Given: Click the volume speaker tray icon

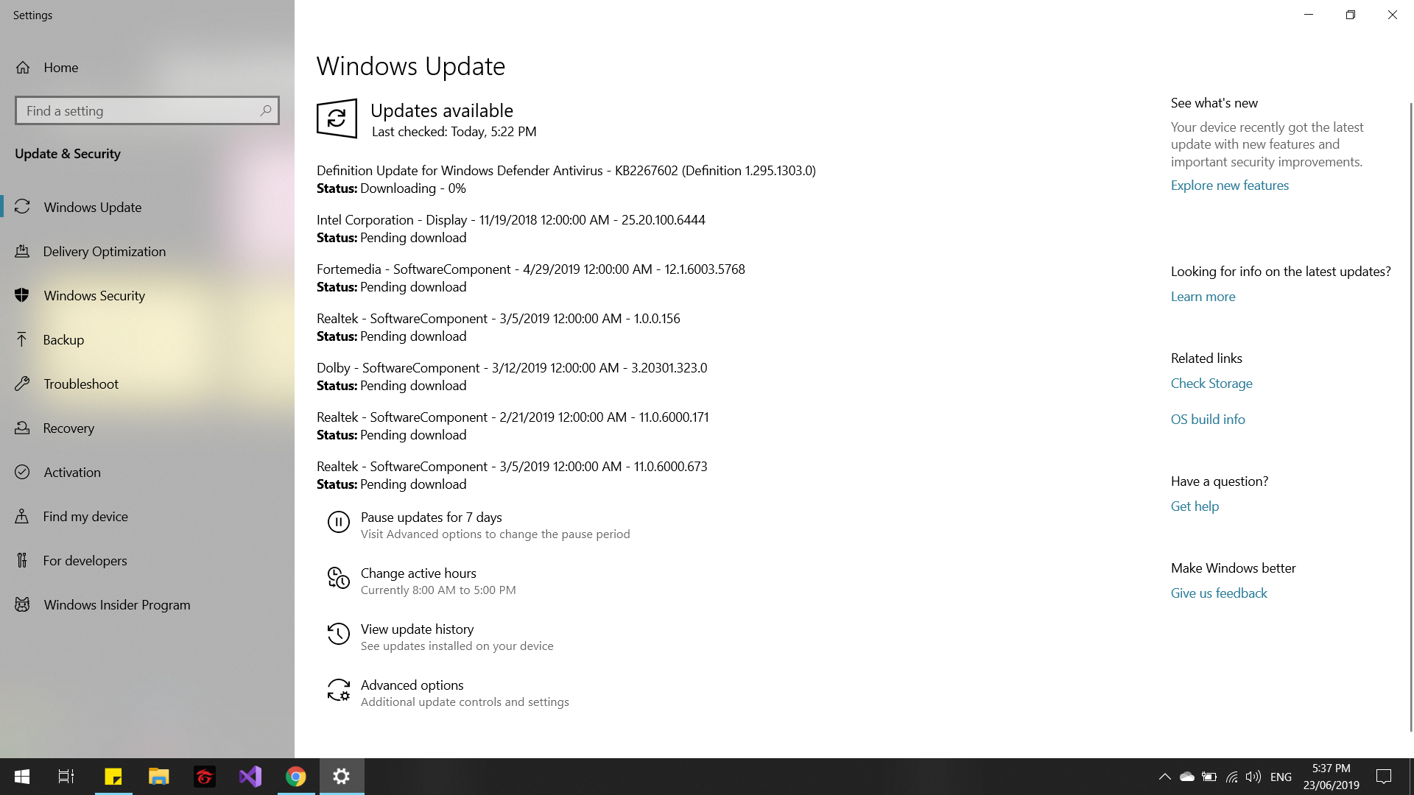Looking at the screenshot, I should click(1253, 777).
